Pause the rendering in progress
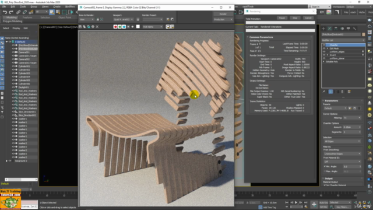Screen dimensions: 373x210 pyautogui.click(x=282, y=18)
